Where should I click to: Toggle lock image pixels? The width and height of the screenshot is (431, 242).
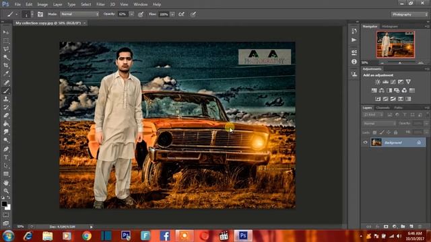tap(382, 132)
